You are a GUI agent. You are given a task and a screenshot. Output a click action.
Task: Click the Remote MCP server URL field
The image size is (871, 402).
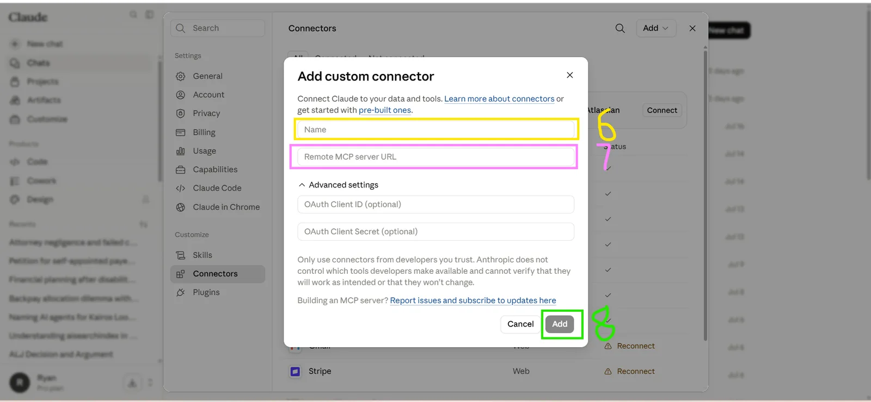click(x=436, y=157)
